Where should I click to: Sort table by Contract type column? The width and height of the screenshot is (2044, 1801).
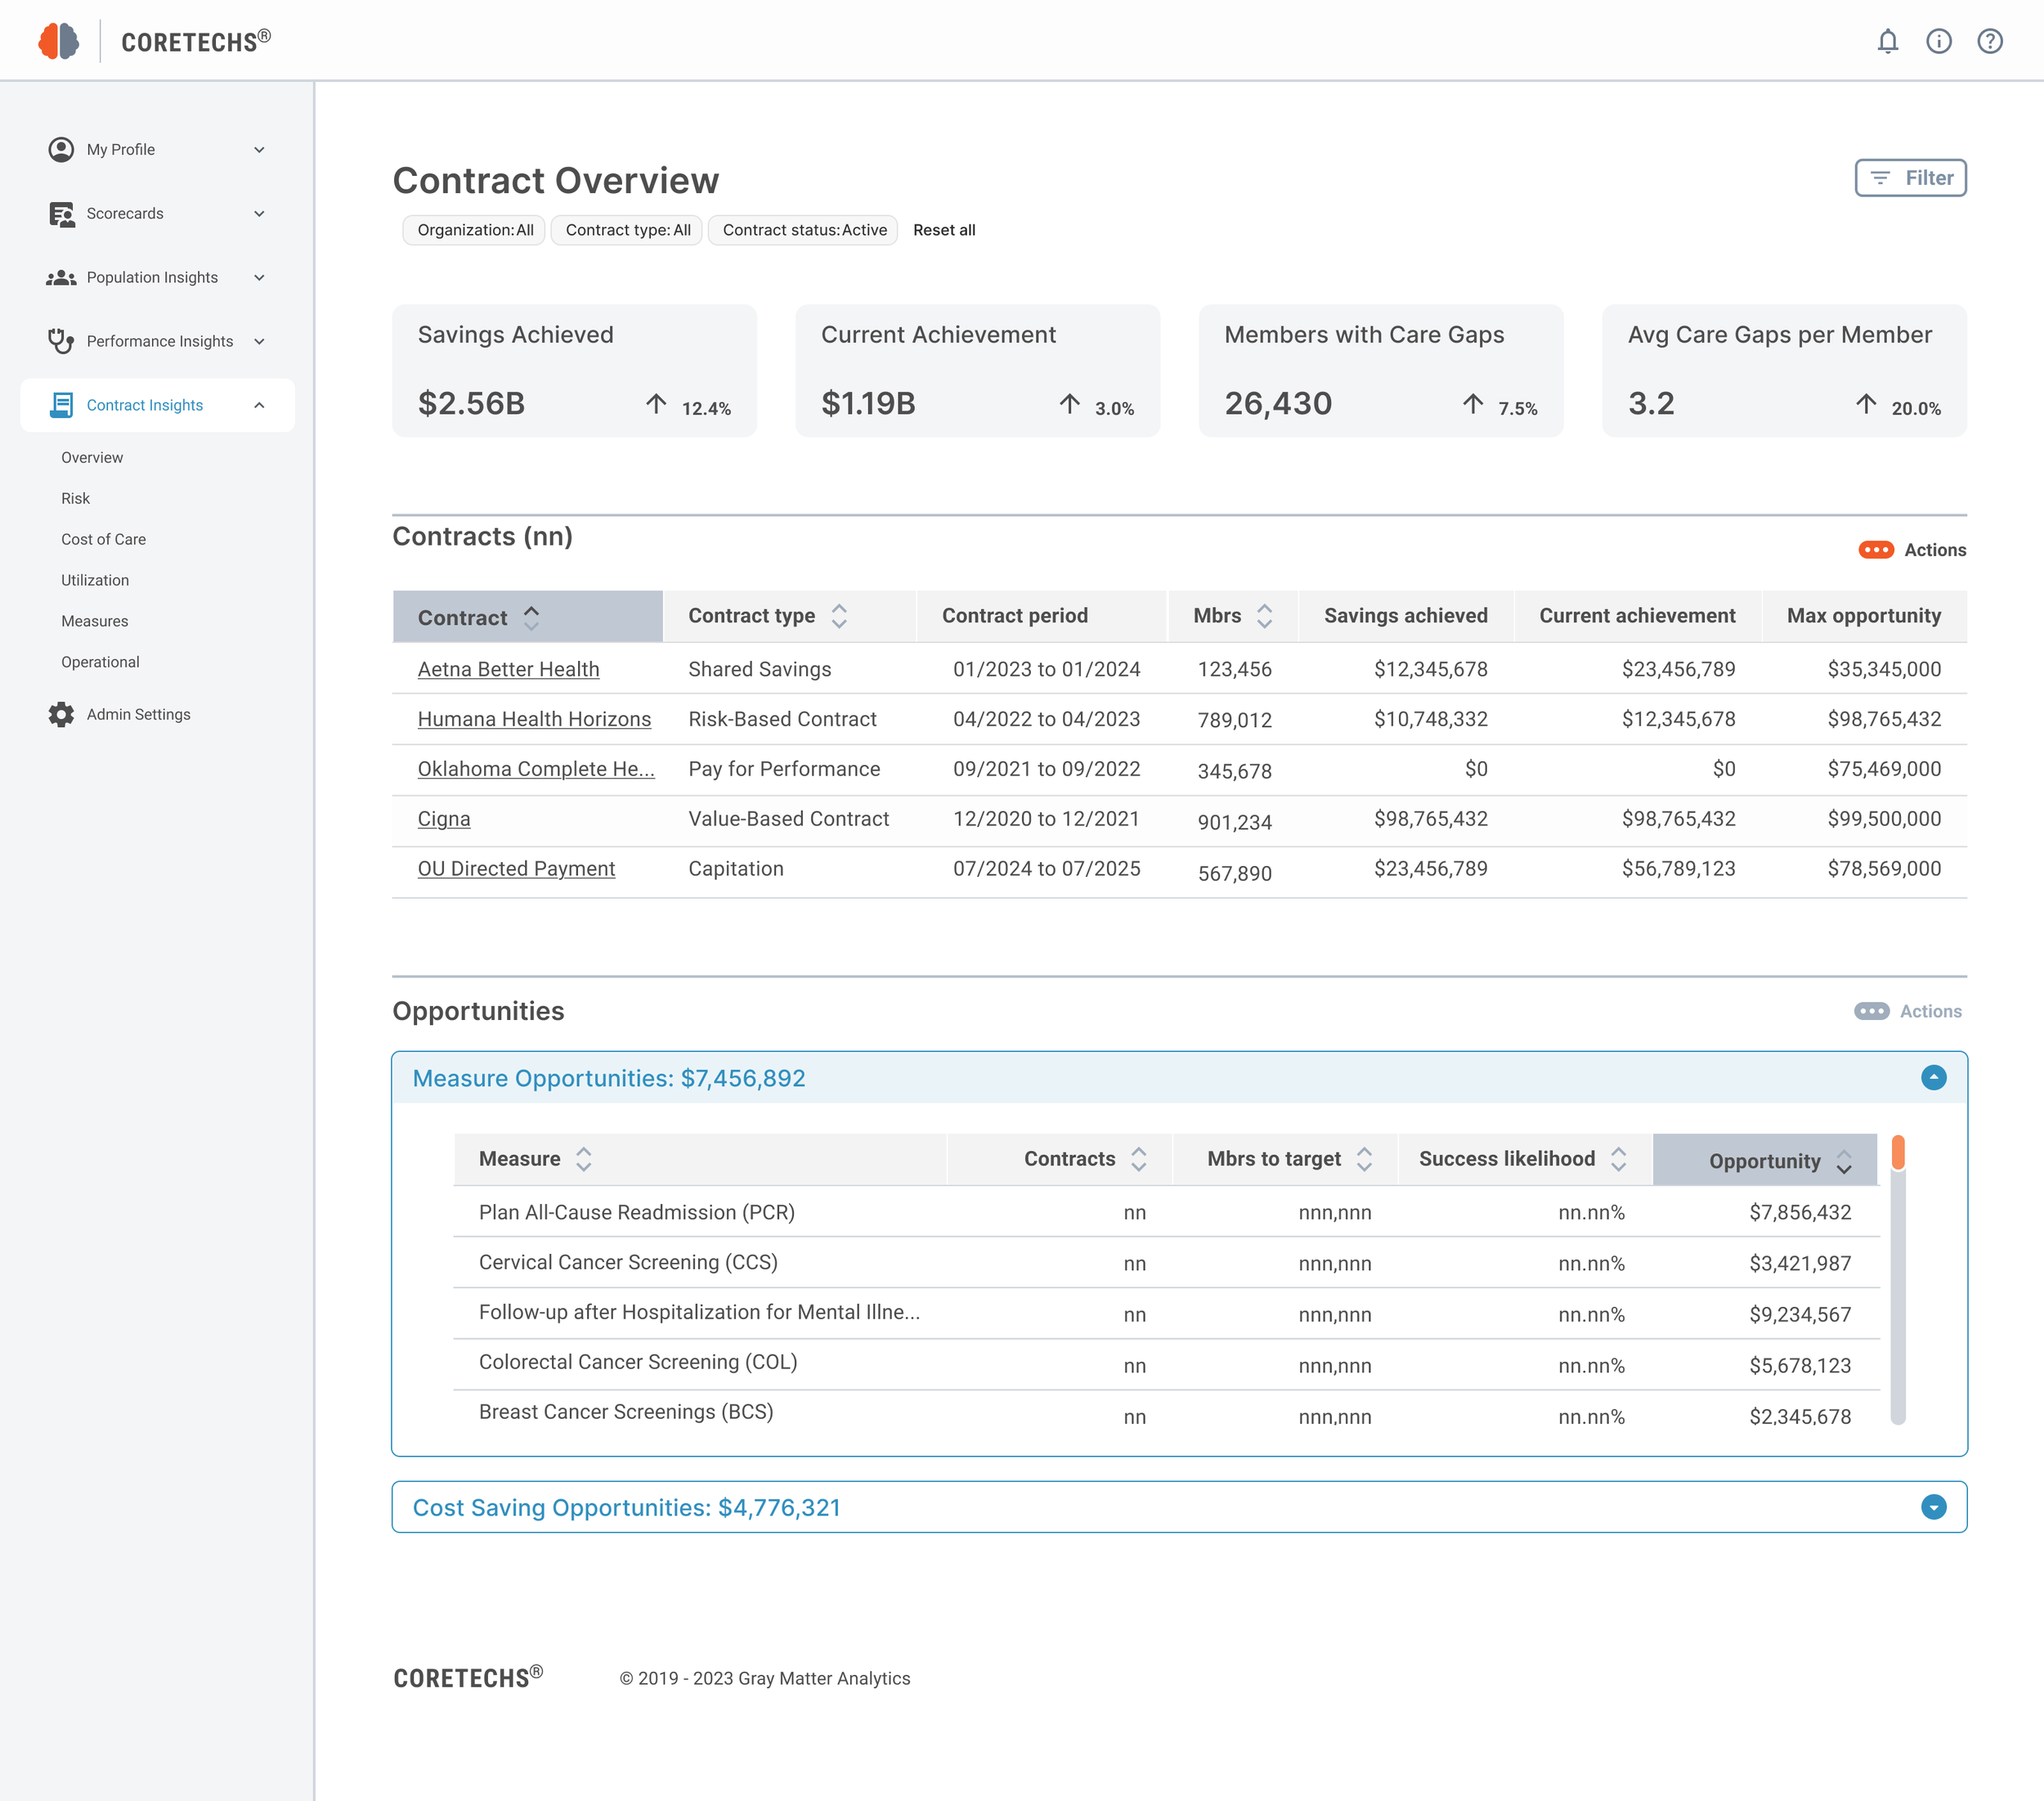839,617
